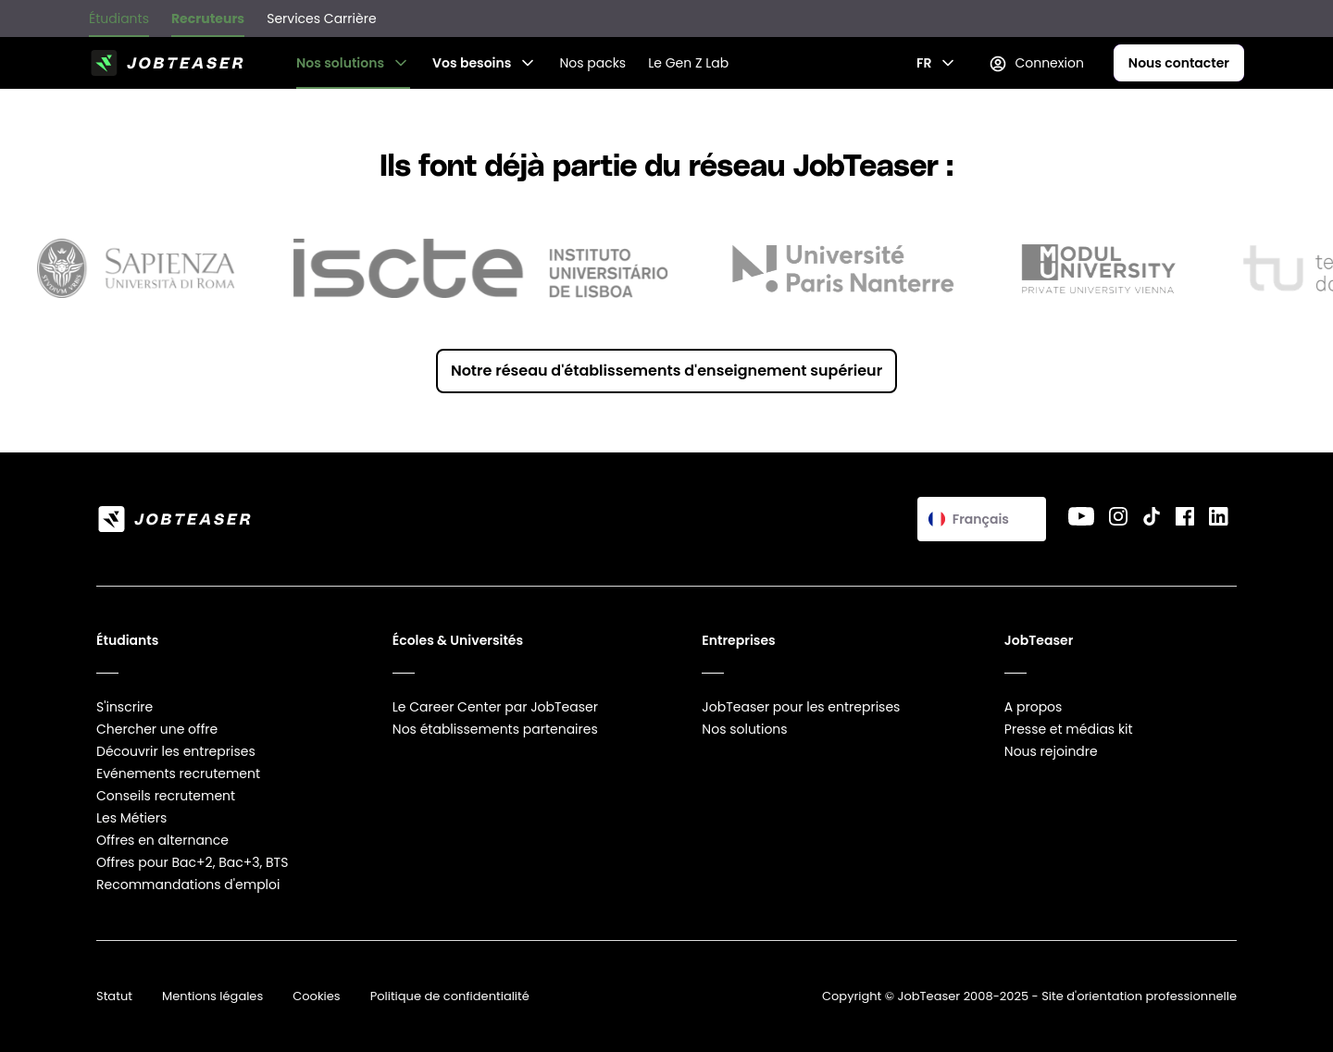Screen dimensions: 1333x1052
Task: Click the French flag icon
Action: point(937,519)
